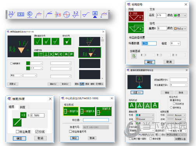Open the tolerance frame C.1 toolbar icon

[21, 14]
